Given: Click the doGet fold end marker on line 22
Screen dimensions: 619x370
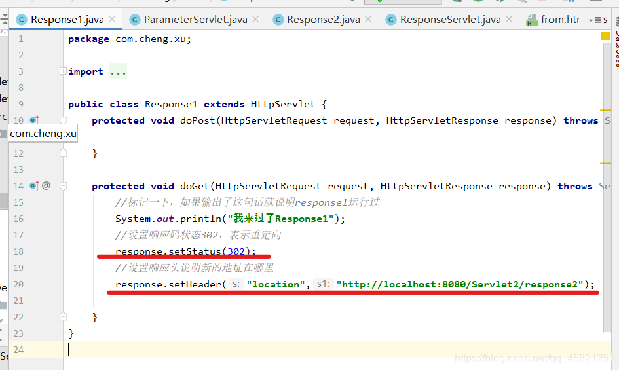Looking at the screenshot, I should [x=63, y=317].
